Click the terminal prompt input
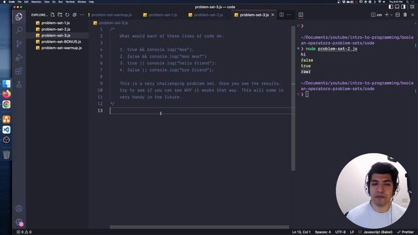Image resolution: width=418 pixels, height=235 pixels. (307, 94)
